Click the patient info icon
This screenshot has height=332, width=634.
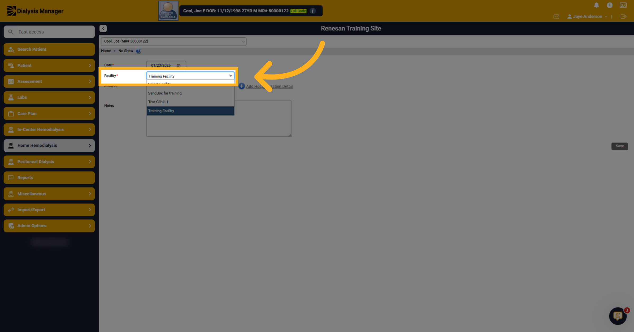coord(313,11)
